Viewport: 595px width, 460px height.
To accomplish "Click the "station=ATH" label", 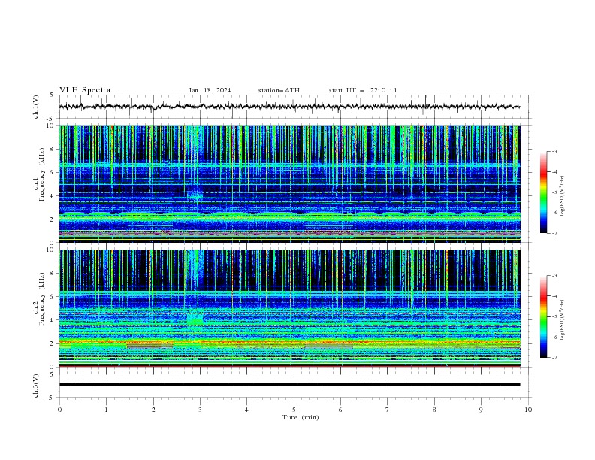I will tap(279, 90).
